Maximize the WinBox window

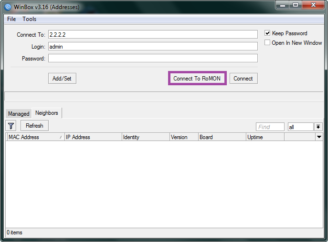(296, 5)
